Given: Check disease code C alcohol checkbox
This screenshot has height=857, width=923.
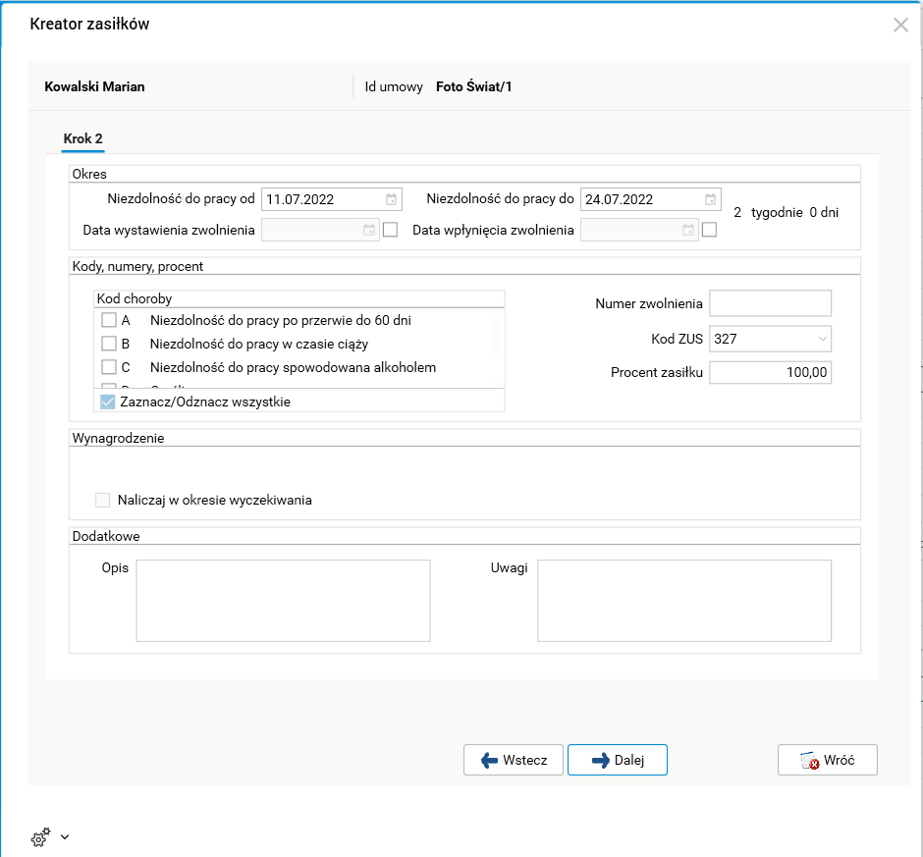Looking at the screenshot, I should point(110,367).
